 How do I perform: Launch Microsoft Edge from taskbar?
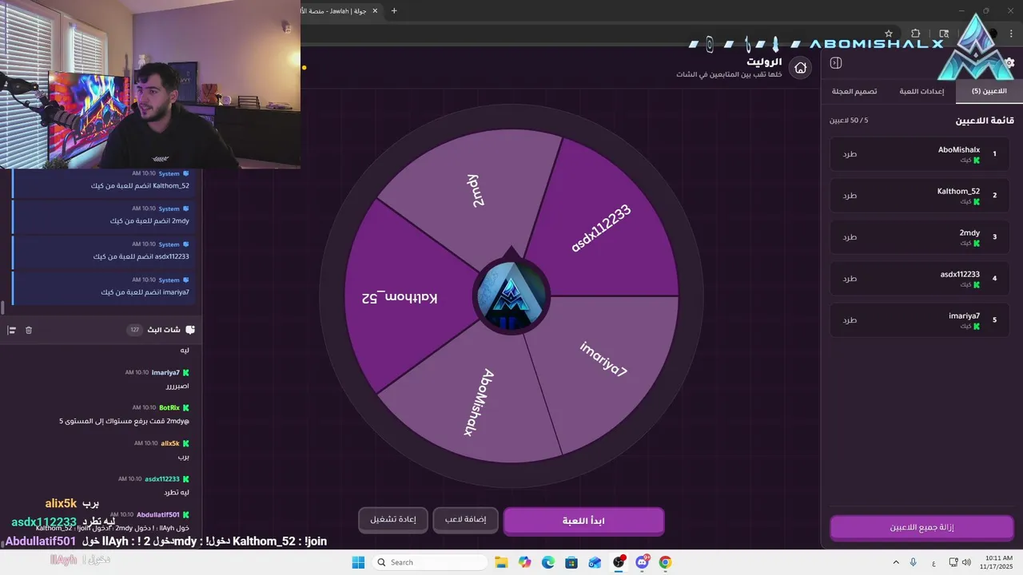(x=548, y=562)
